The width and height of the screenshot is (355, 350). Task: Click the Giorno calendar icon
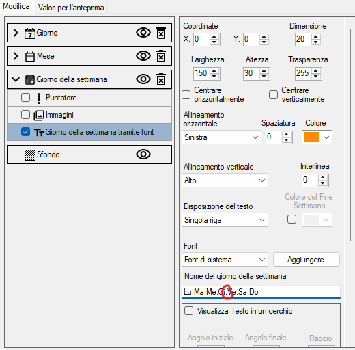click(30, 33)
